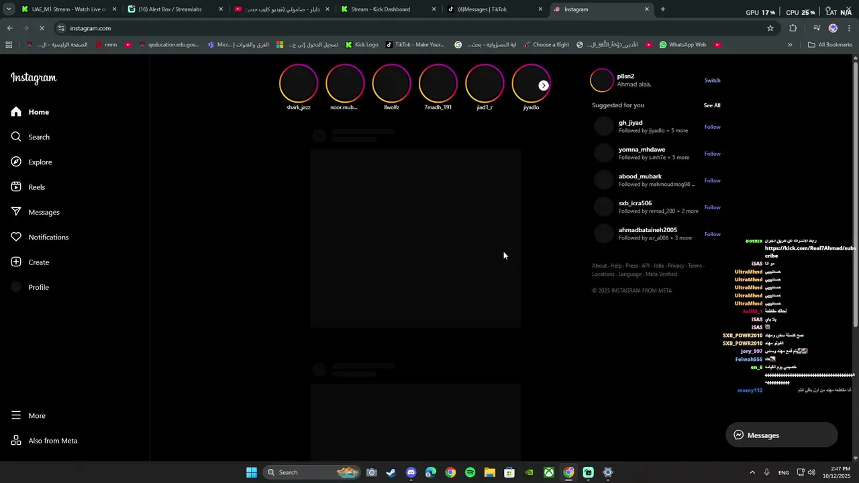The width and height of the screenshot is (859, 483).
Task: Switch to Stream - Kick Dashboard tab
Action: [388, 9]
